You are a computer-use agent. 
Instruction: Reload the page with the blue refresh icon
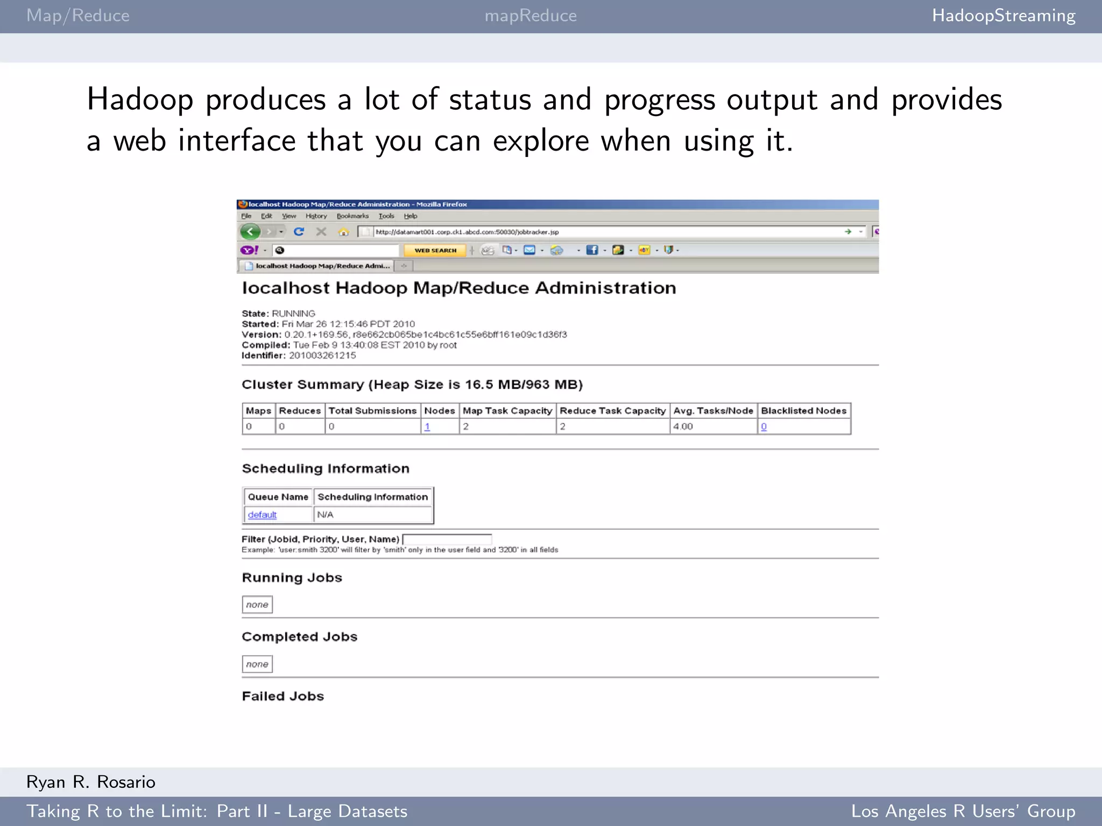(x=299, y=232)
